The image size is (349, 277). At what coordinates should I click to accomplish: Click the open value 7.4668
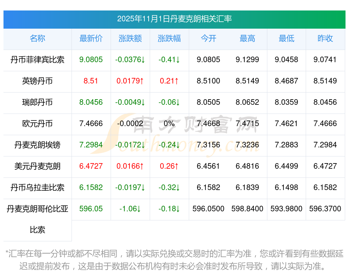[x=208, y=123]
